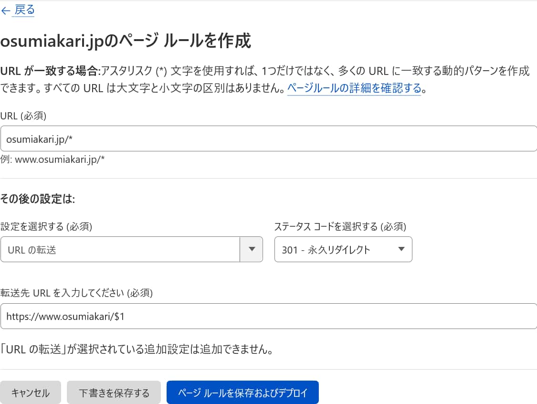Image resolution: width=537 pixels, height=404 pixels.
Task: Click the back arrow icon
Action: [6, 11]
